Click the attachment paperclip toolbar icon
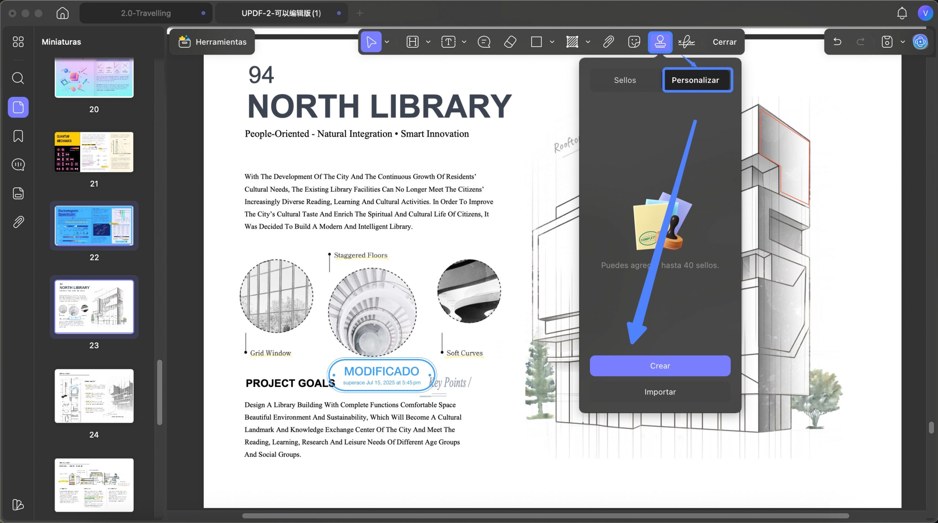 (608, 42)
